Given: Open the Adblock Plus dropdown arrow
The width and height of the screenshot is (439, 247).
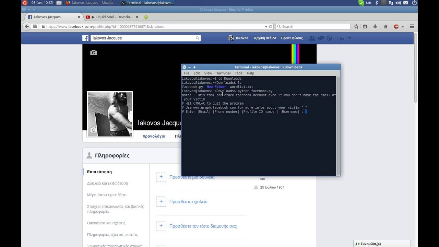Looking at the screenshot, I should click(x=403, y=27).
